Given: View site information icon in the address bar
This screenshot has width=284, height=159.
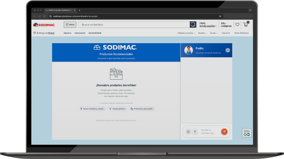Looking at the screenshot, I should [x=50, y=16].
